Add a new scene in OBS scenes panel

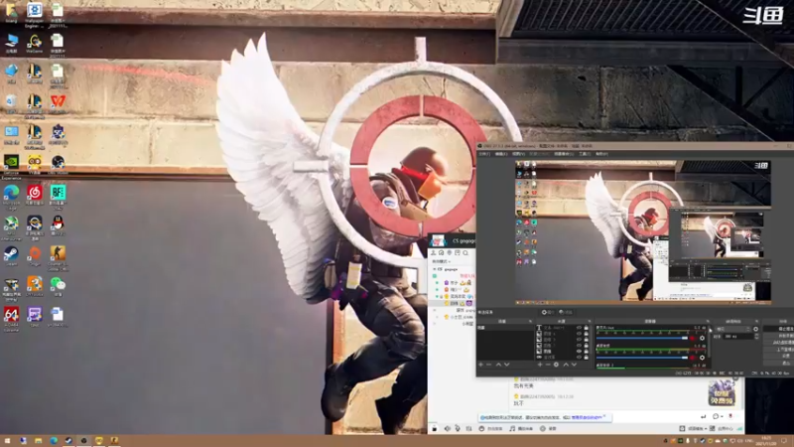[480, 365]
